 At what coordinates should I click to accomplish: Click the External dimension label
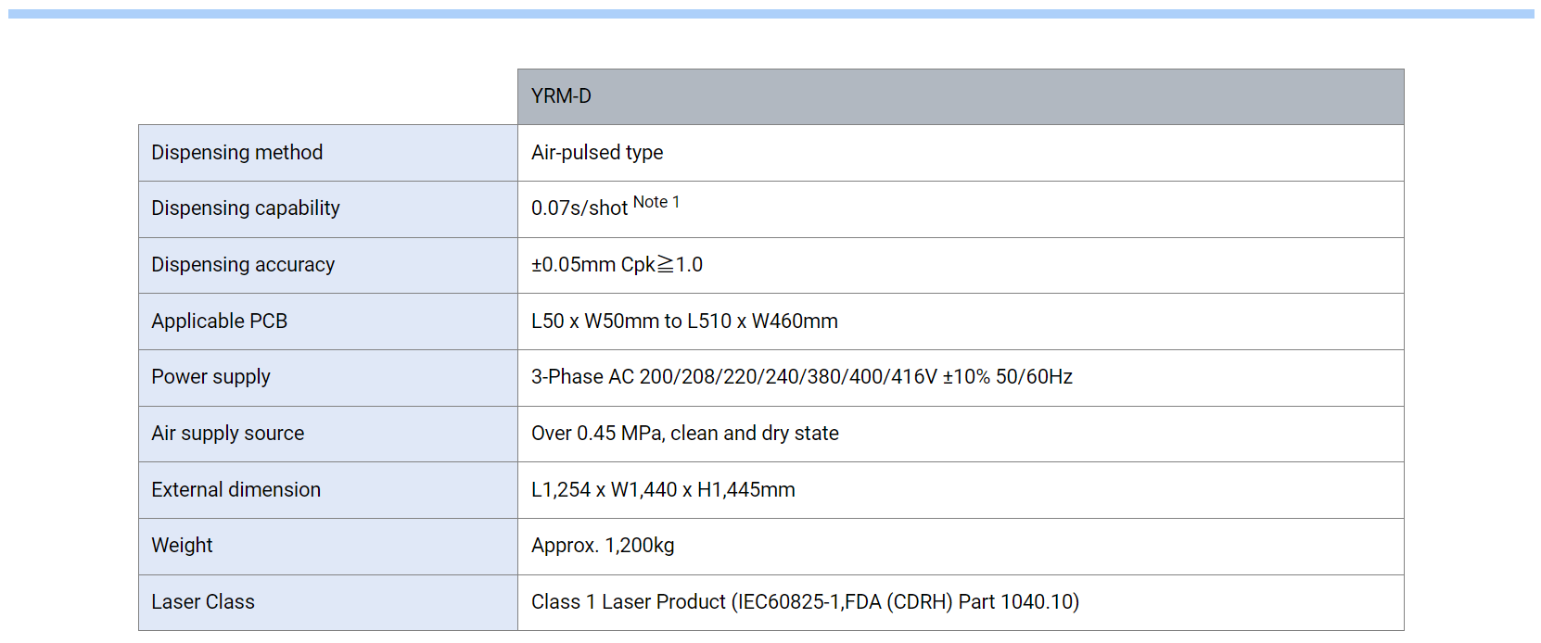pos(236,490)
